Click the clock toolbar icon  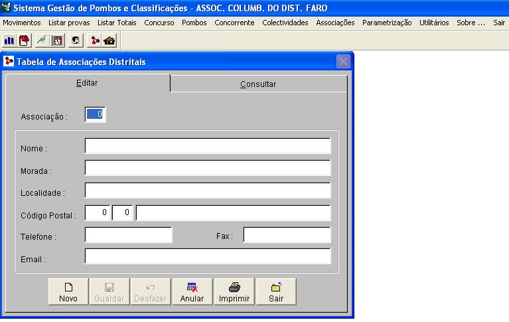tap(58, 40)
